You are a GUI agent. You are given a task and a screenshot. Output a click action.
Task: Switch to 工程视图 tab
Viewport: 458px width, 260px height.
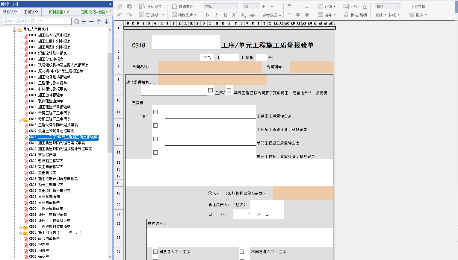[31, 12]
